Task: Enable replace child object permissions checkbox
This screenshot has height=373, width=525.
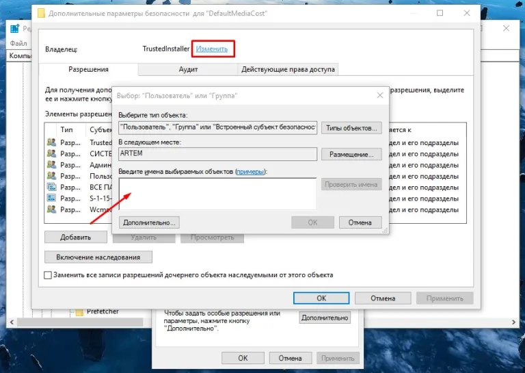Action: 48,275
